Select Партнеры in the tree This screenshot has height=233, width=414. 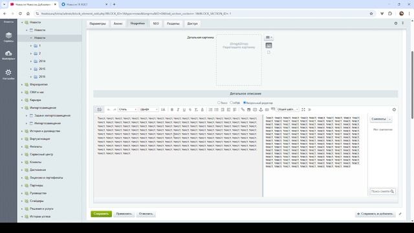36,186
